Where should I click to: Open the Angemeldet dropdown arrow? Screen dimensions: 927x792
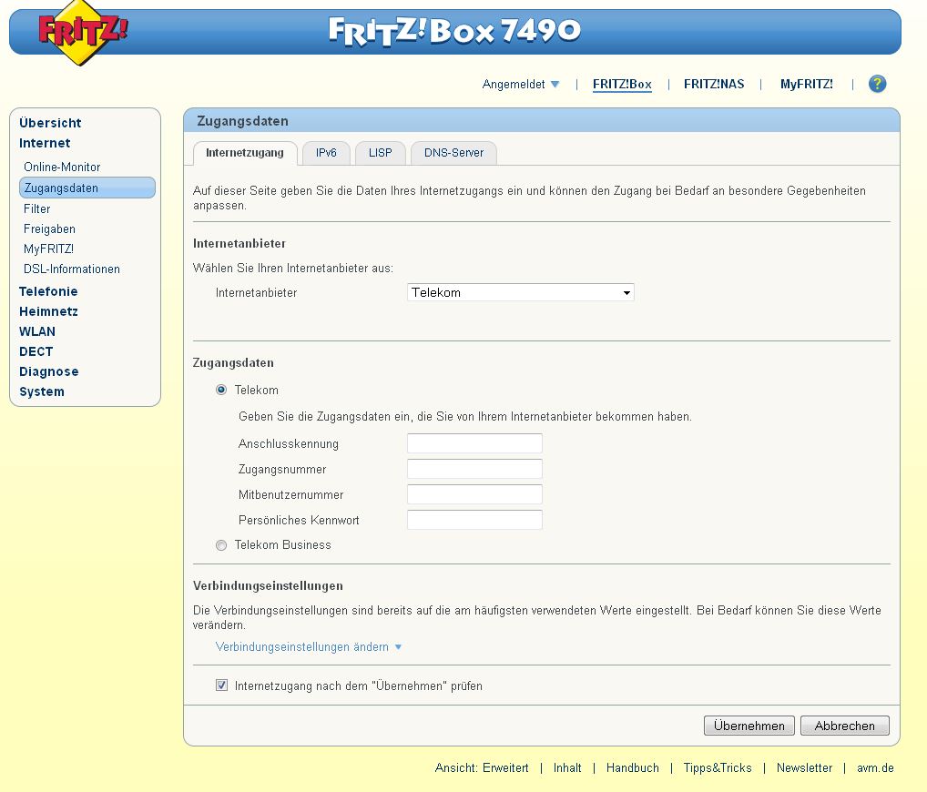[555, 85]
